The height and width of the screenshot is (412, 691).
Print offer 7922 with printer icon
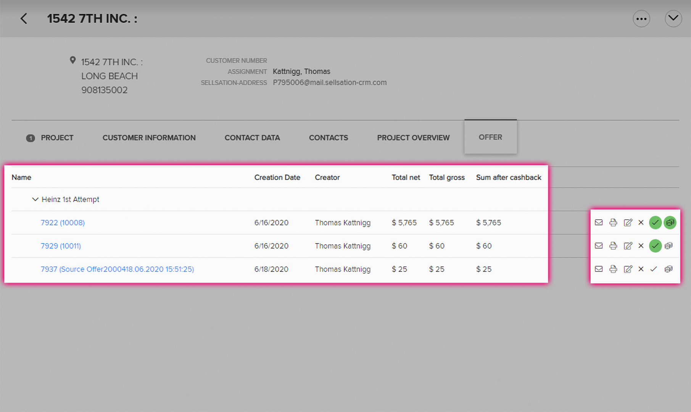tap(613, 222)
